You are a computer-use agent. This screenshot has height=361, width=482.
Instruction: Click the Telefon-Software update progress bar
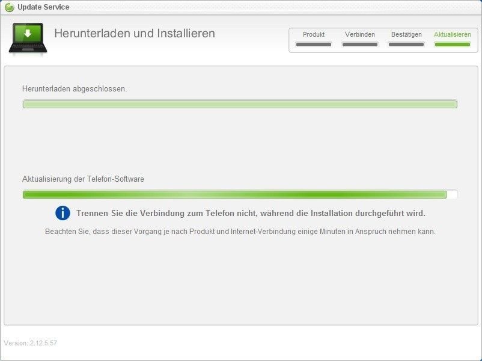coord(240,194)
